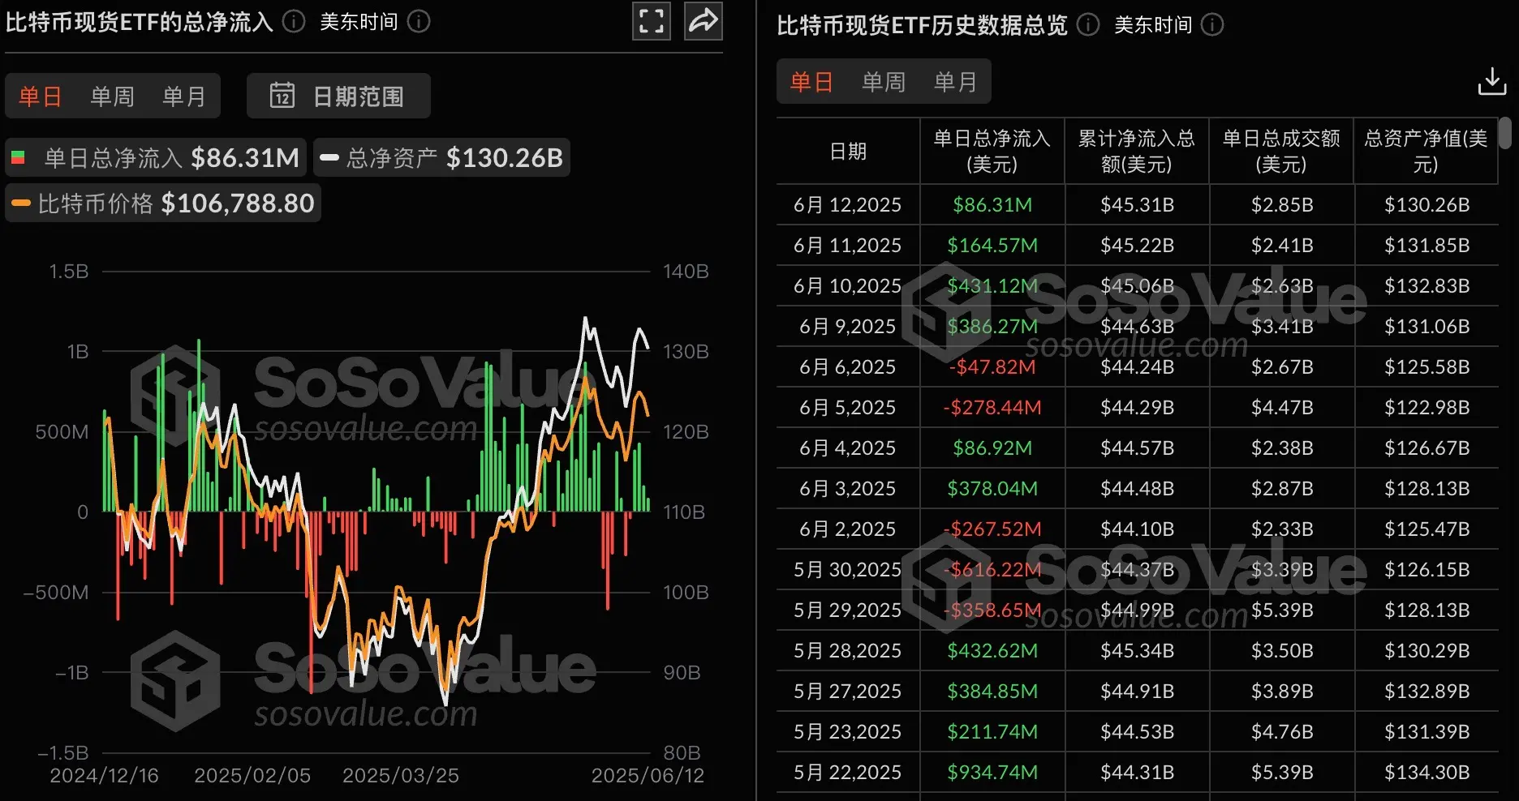Screen dimensions: 1519x801
Task: Click the $934.74M net inflow cell
Action: 992,773
